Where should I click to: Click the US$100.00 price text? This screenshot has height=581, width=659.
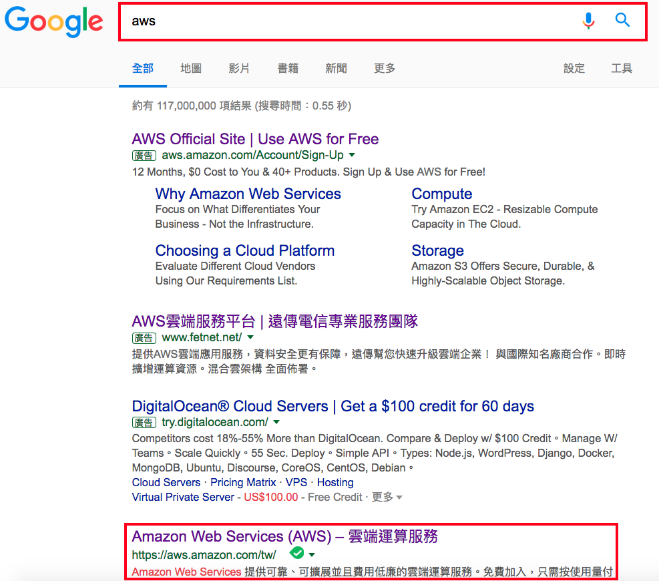[x=270, y=497]
